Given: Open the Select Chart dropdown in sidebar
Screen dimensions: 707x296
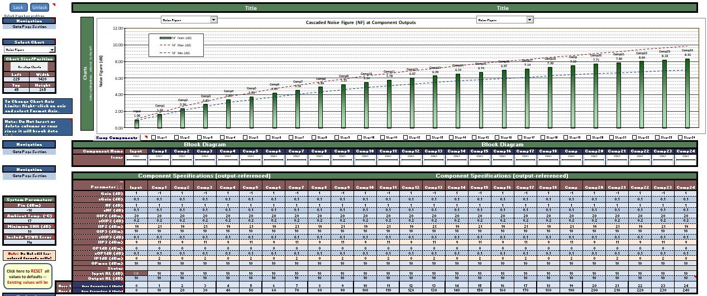Looking at the screenshot, I should click(x=51, y=50).
